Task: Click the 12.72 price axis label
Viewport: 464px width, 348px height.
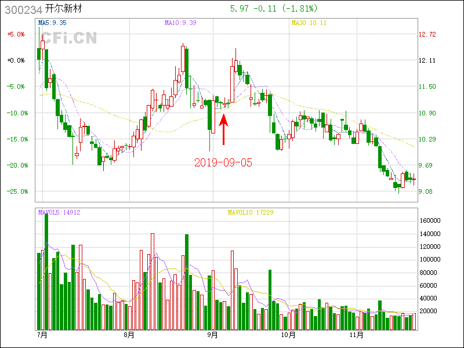Action: [x=427, y=34]
